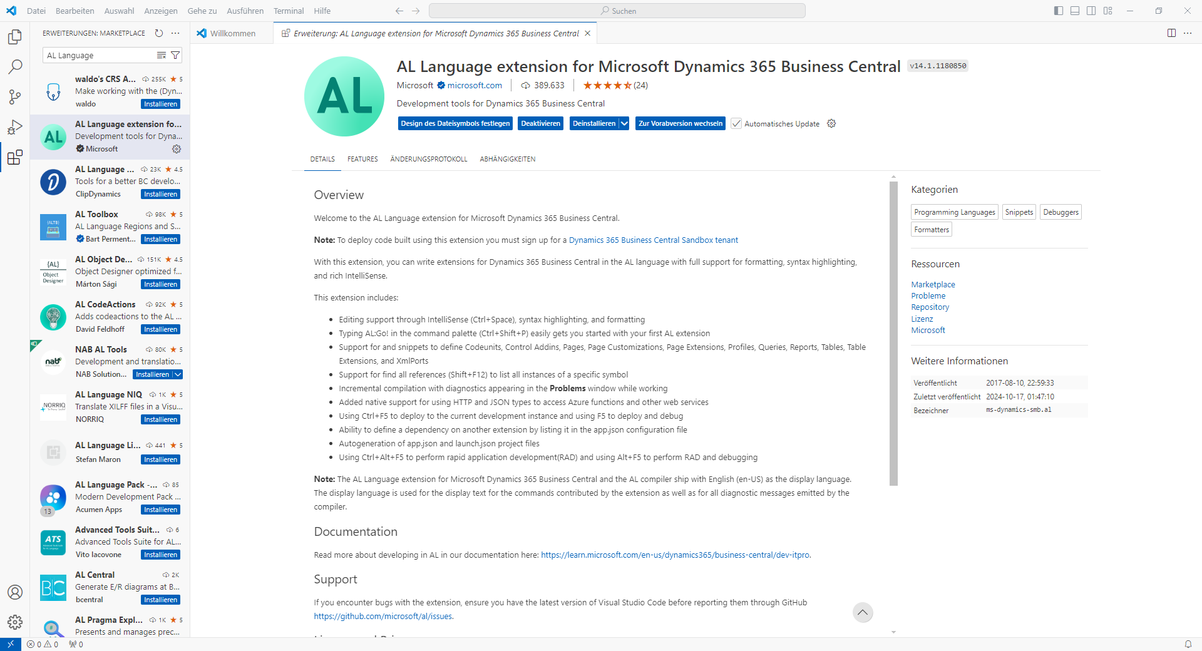Open extension settings gear next to Automatisches Update
This screenshot has width=1202, height=651.
[x=831, y=123]
